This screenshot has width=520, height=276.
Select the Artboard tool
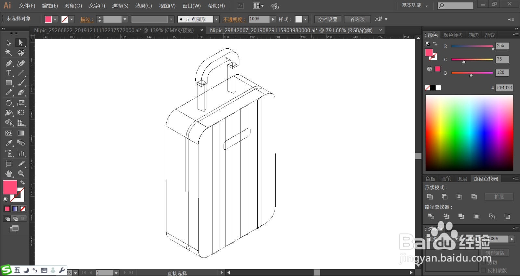9,164
